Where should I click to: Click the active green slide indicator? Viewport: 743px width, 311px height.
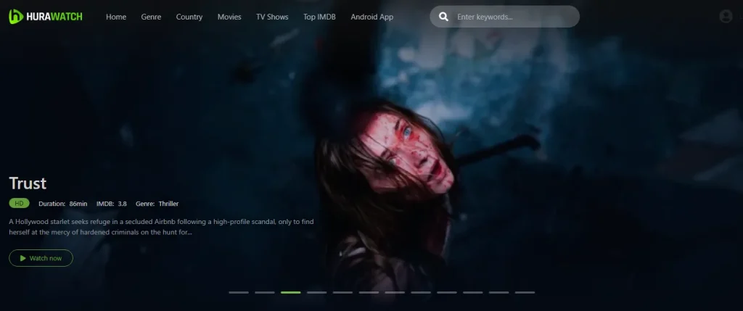[290, 292]
